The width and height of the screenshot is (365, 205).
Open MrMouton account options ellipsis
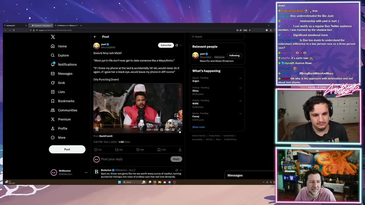(86, 173)
